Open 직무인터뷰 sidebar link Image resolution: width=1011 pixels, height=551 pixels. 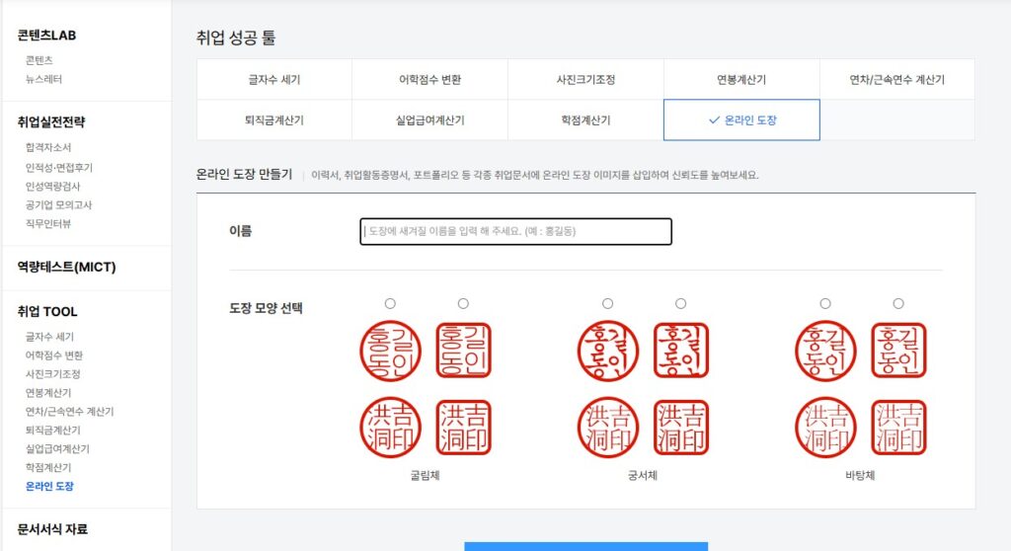(x=48, y=223)
